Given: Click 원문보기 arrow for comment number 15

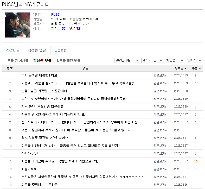Looking at the screenshot, I should point(166,185).
